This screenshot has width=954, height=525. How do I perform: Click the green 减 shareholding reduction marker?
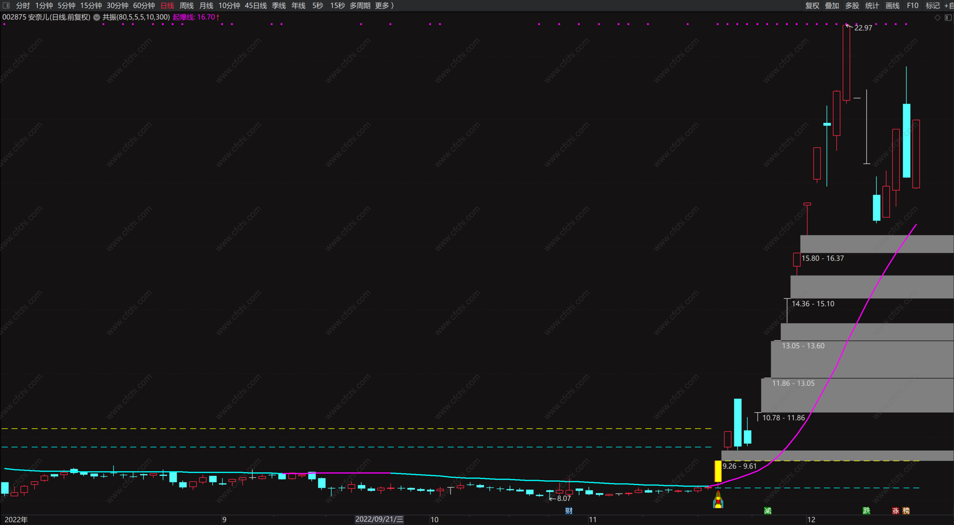(768, 511)
